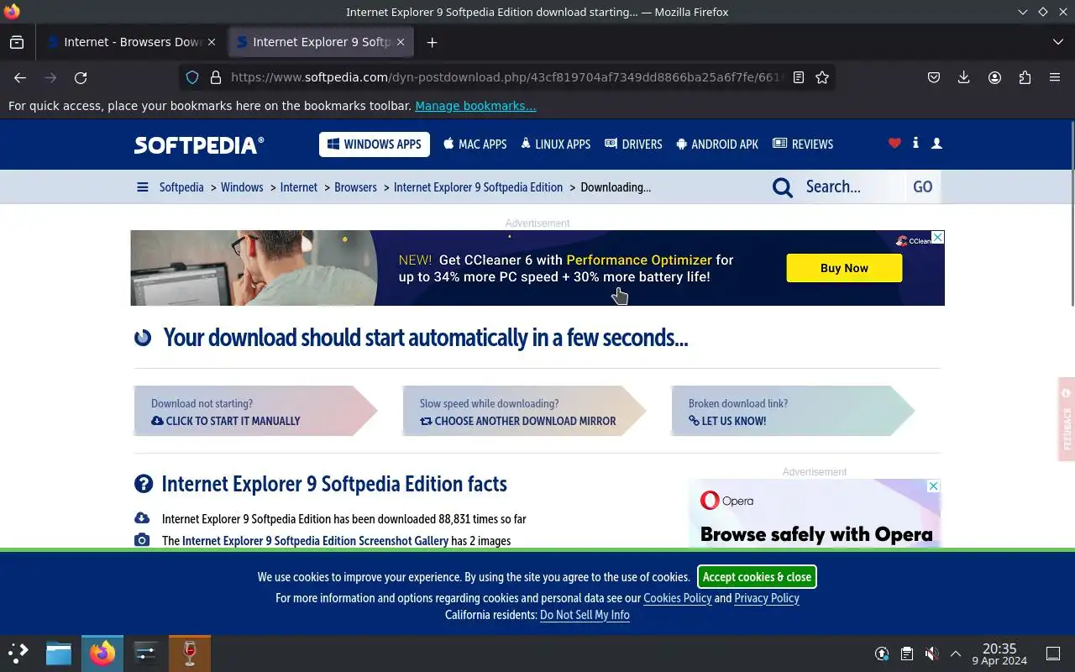Screen dimensions: 1075x672
Task: Click the Buy Now CCleaner button
Action: [x=844, y=268]
